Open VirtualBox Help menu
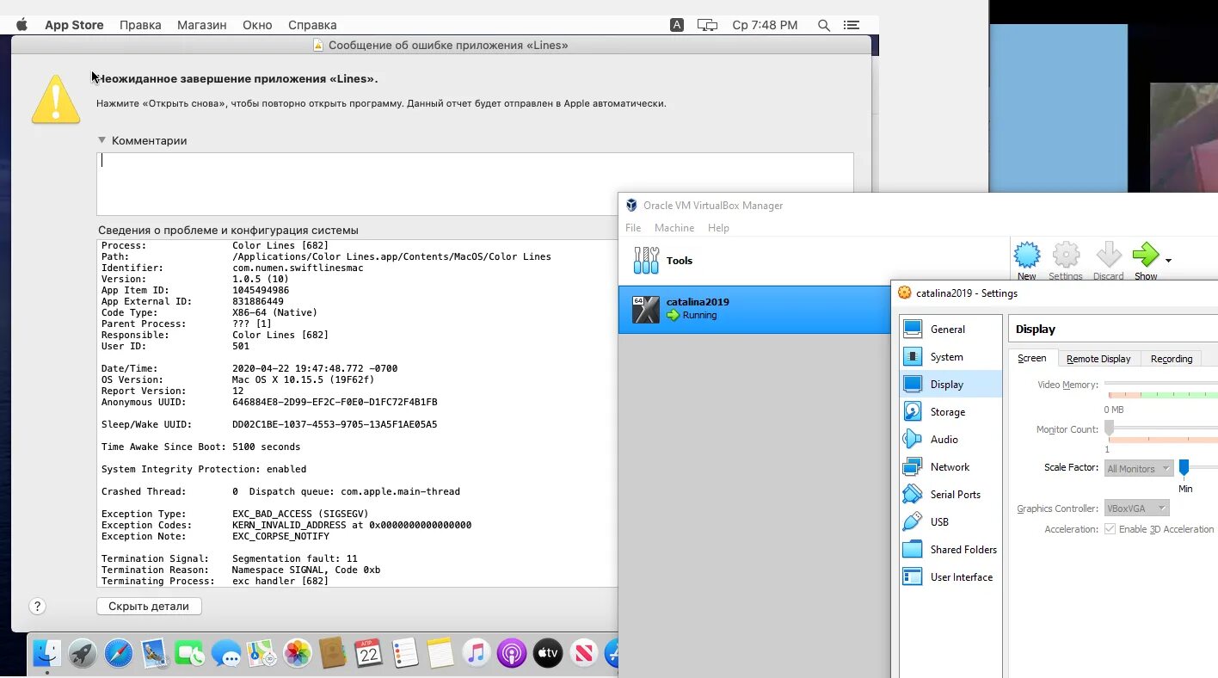This screenshot has height=678, width=1218. [718, 228]
